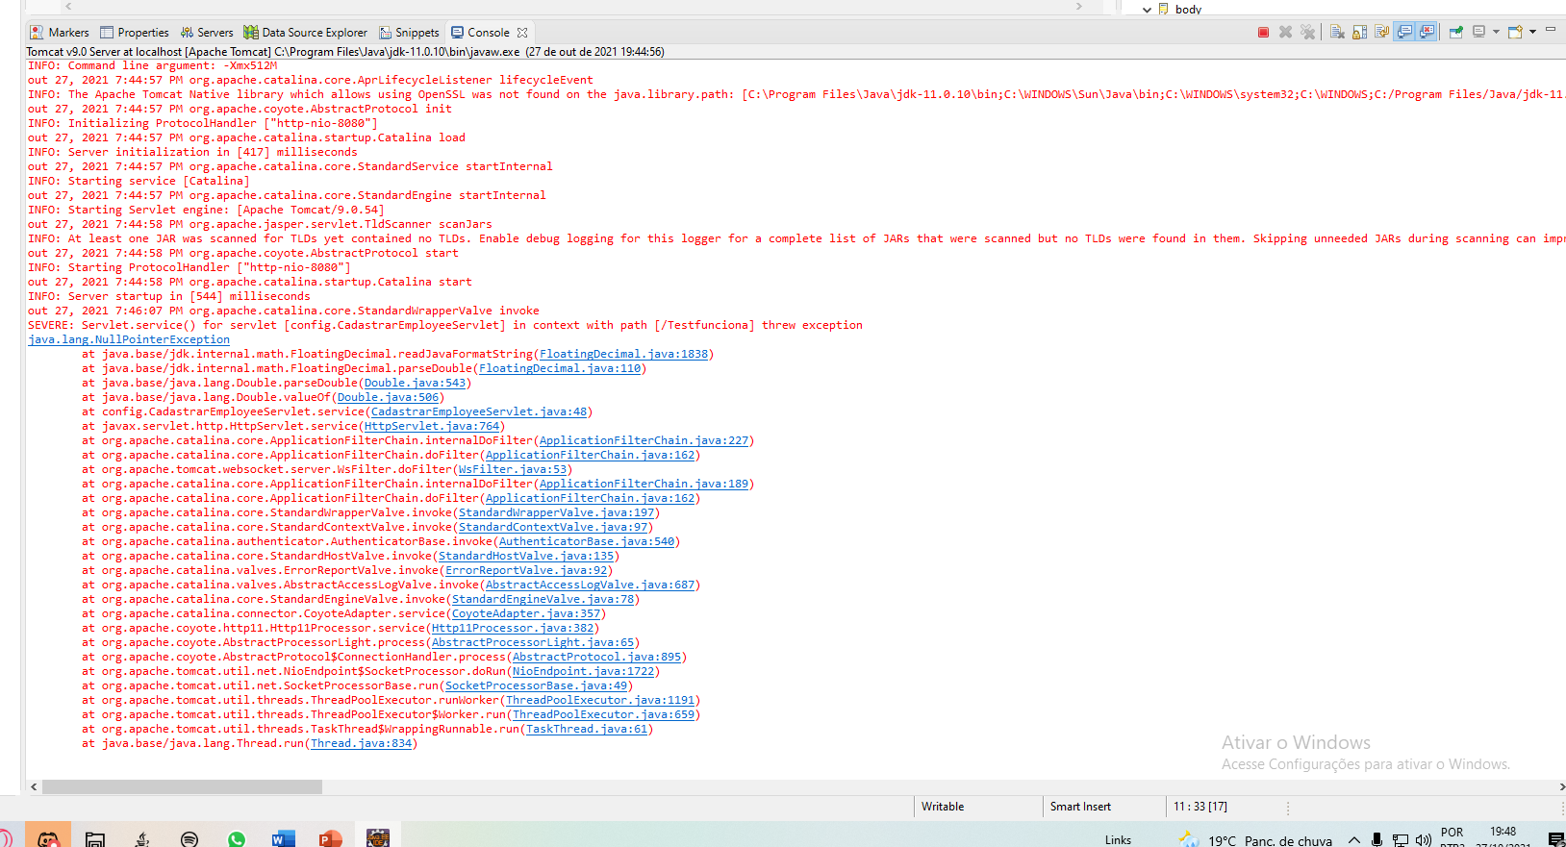This screenshot has height=847, width=1566.
Task: Open WsFilter.java:53 stack trace link
Action: point(513,469)
